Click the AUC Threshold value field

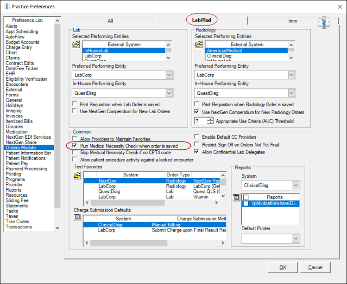pyautogui.click(x=201, y=121)
